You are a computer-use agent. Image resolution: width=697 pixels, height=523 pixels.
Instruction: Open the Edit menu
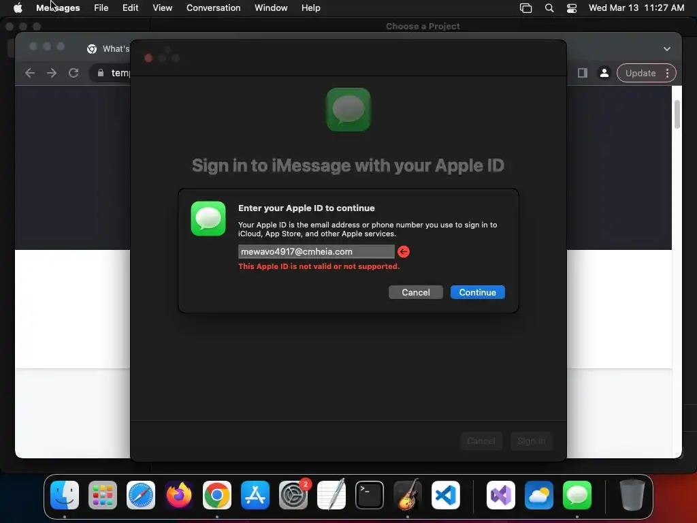pyautogui.click(x=130, y=7)
